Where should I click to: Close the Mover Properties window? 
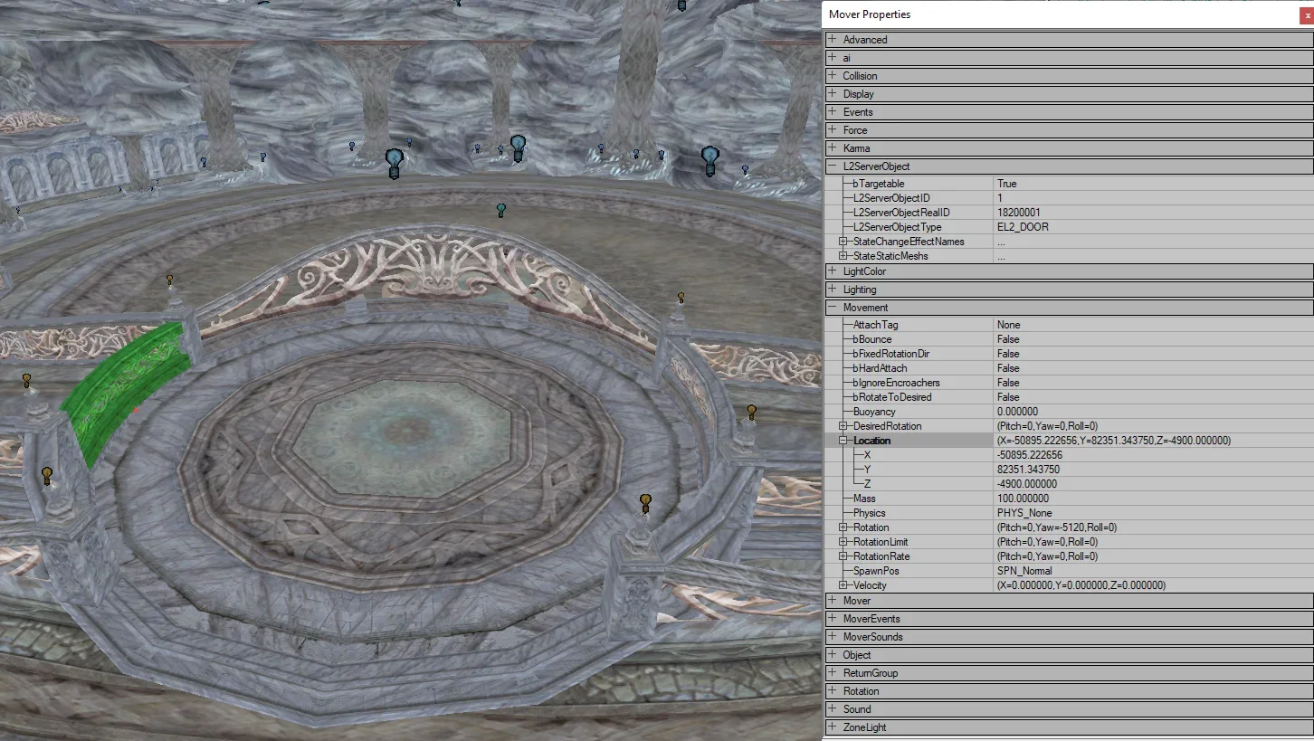coord(1304,14)
